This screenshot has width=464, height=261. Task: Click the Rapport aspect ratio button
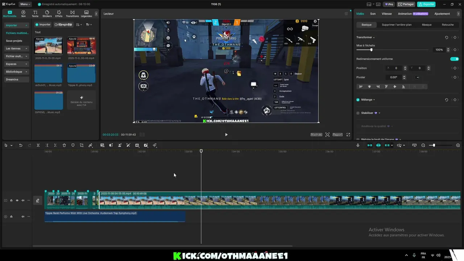(337, 134)
